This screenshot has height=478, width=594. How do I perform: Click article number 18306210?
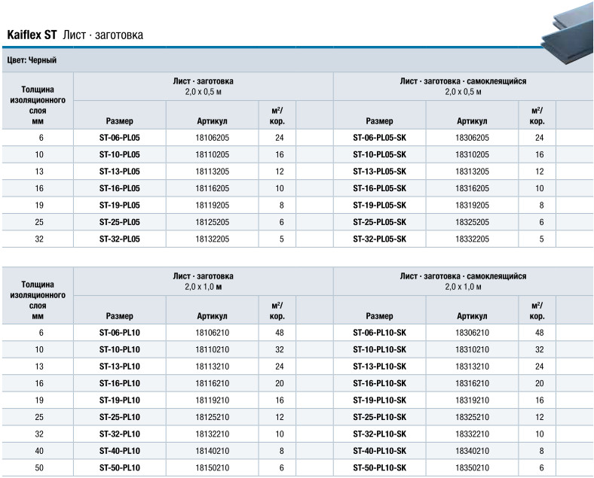(x=472, y=333)
